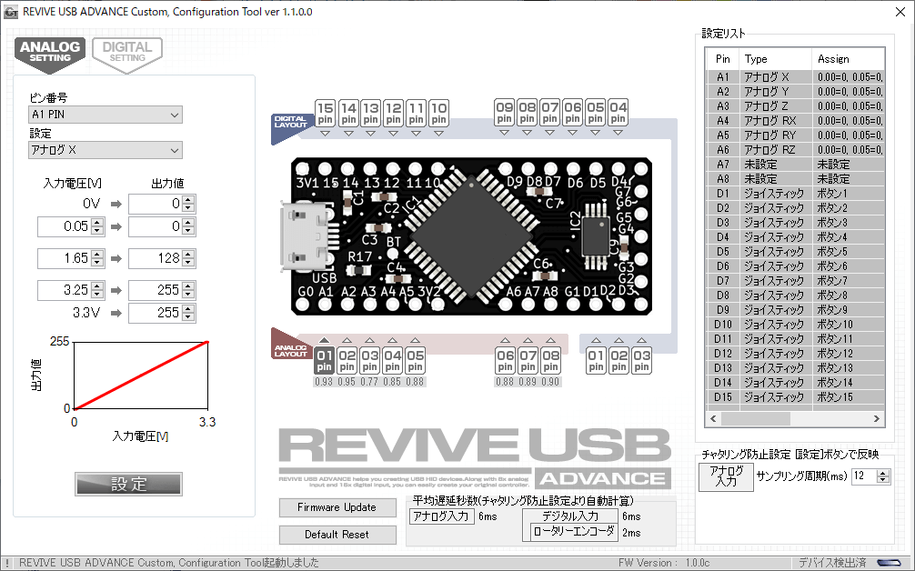Select digital layout pin 07 icon
The image size is (915, 571).
point(549,113)
